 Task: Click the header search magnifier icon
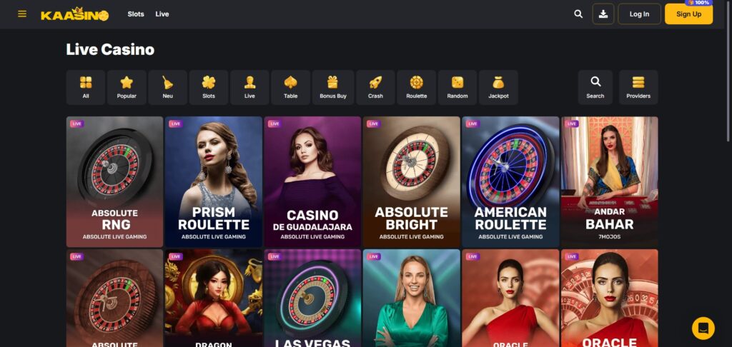578,14
